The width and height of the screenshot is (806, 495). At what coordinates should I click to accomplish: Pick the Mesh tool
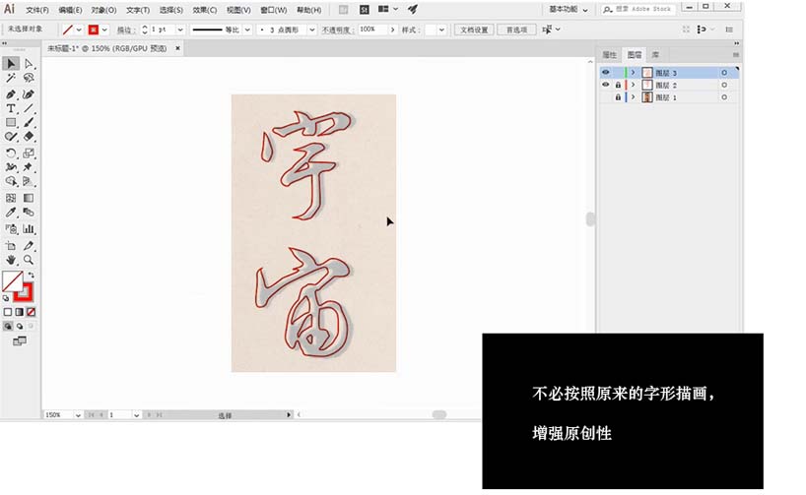[x=11, y=198]
